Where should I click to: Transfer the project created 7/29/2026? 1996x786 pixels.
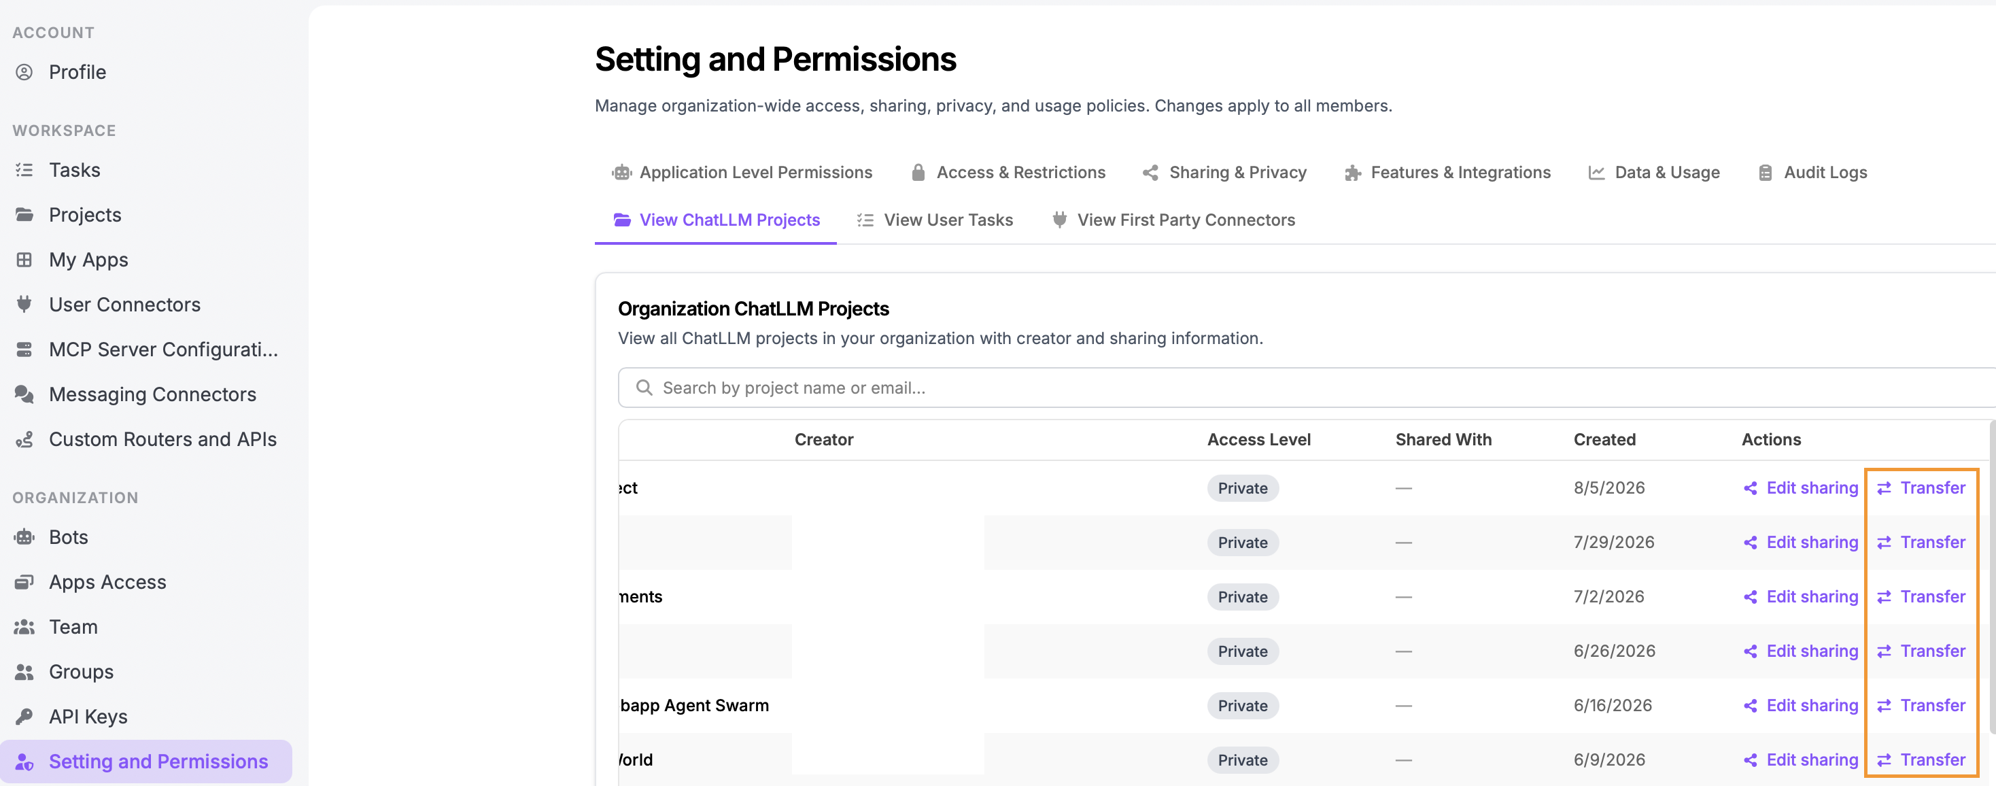pyautogui.click(x=1921, y=543)
